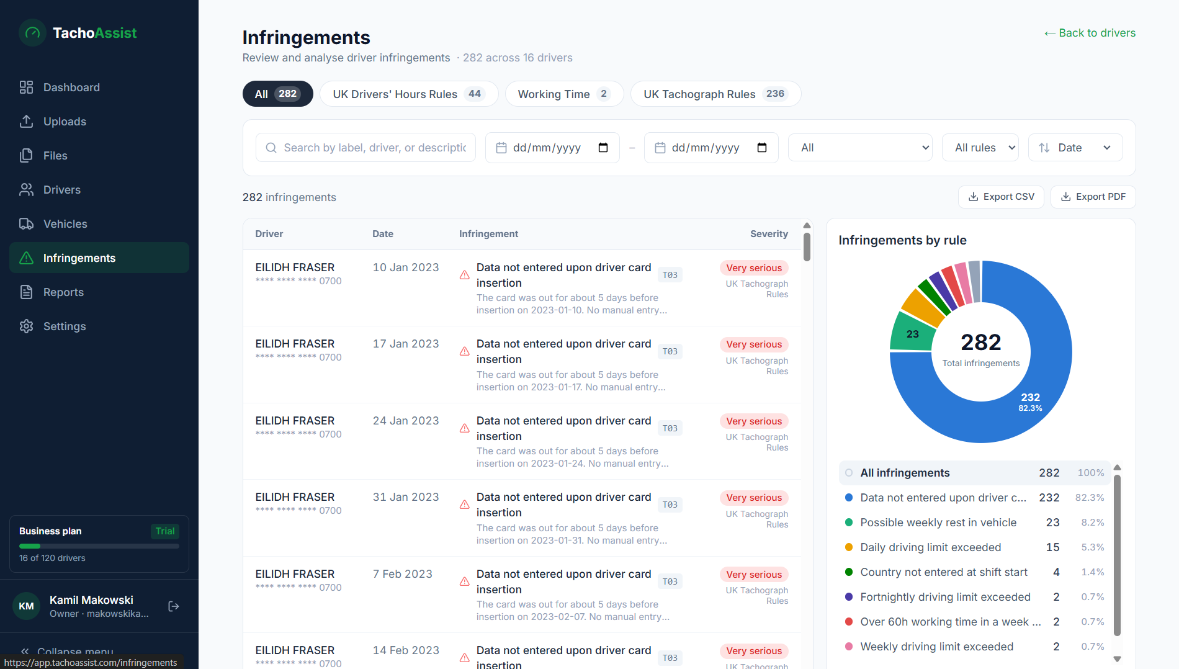Click the blue 232 donut chart segment

point(1031,401)
